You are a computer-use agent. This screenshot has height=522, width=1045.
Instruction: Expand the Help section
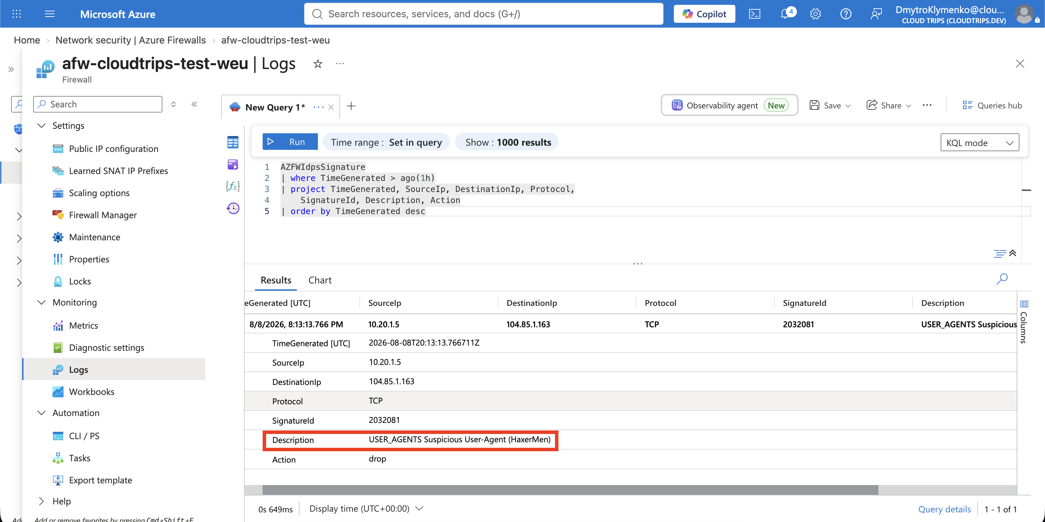41,501
